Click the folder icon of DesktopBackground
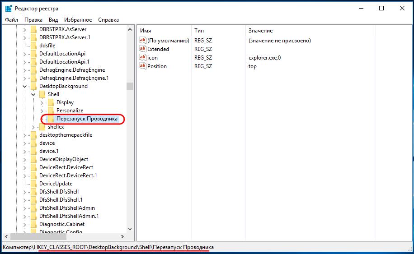Screen dimensions: 414x254 tap(33, 86)
